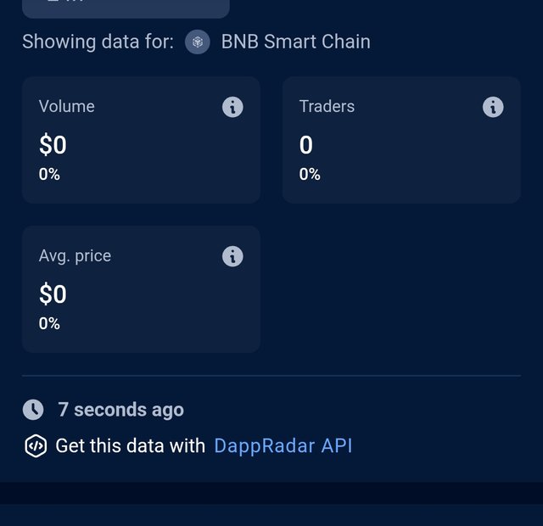Select the Volume stat card

tap(142, 140)
